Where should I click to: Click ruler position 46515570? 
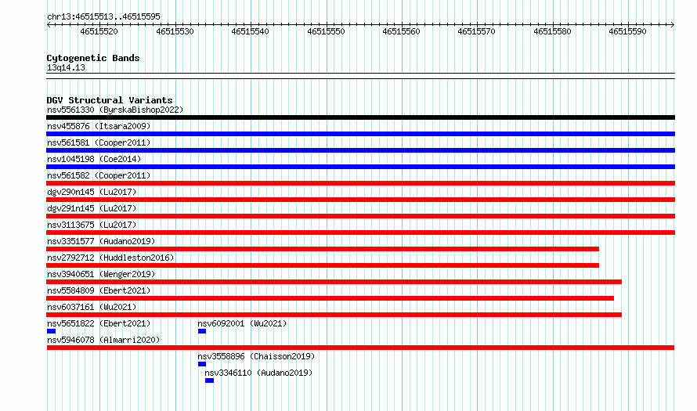(x=476, y=31)
